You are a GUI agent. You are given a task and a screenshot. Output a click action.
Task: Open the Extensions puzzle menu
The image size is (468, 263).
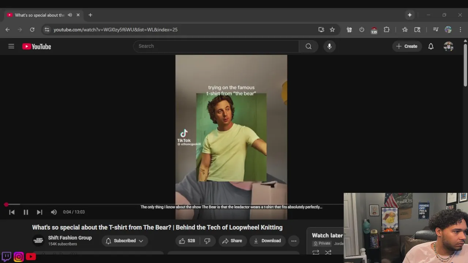386,30
